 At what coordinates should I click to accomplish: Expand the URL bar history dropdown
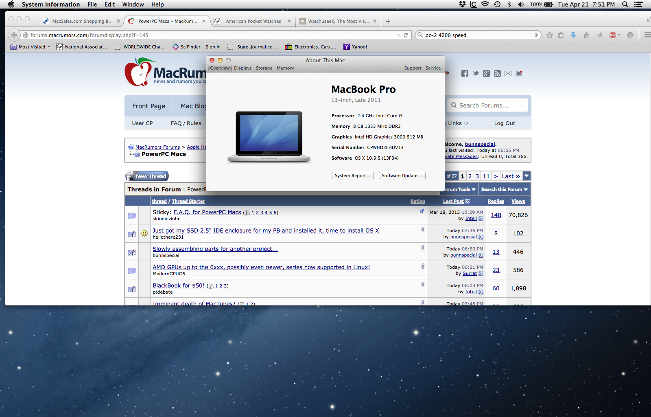[x=398, y=35]
